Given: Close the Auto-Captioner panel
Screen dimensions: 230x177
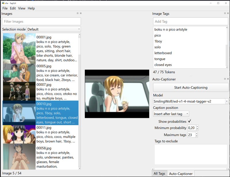Looking at the screenshot, I should (228, 79).
